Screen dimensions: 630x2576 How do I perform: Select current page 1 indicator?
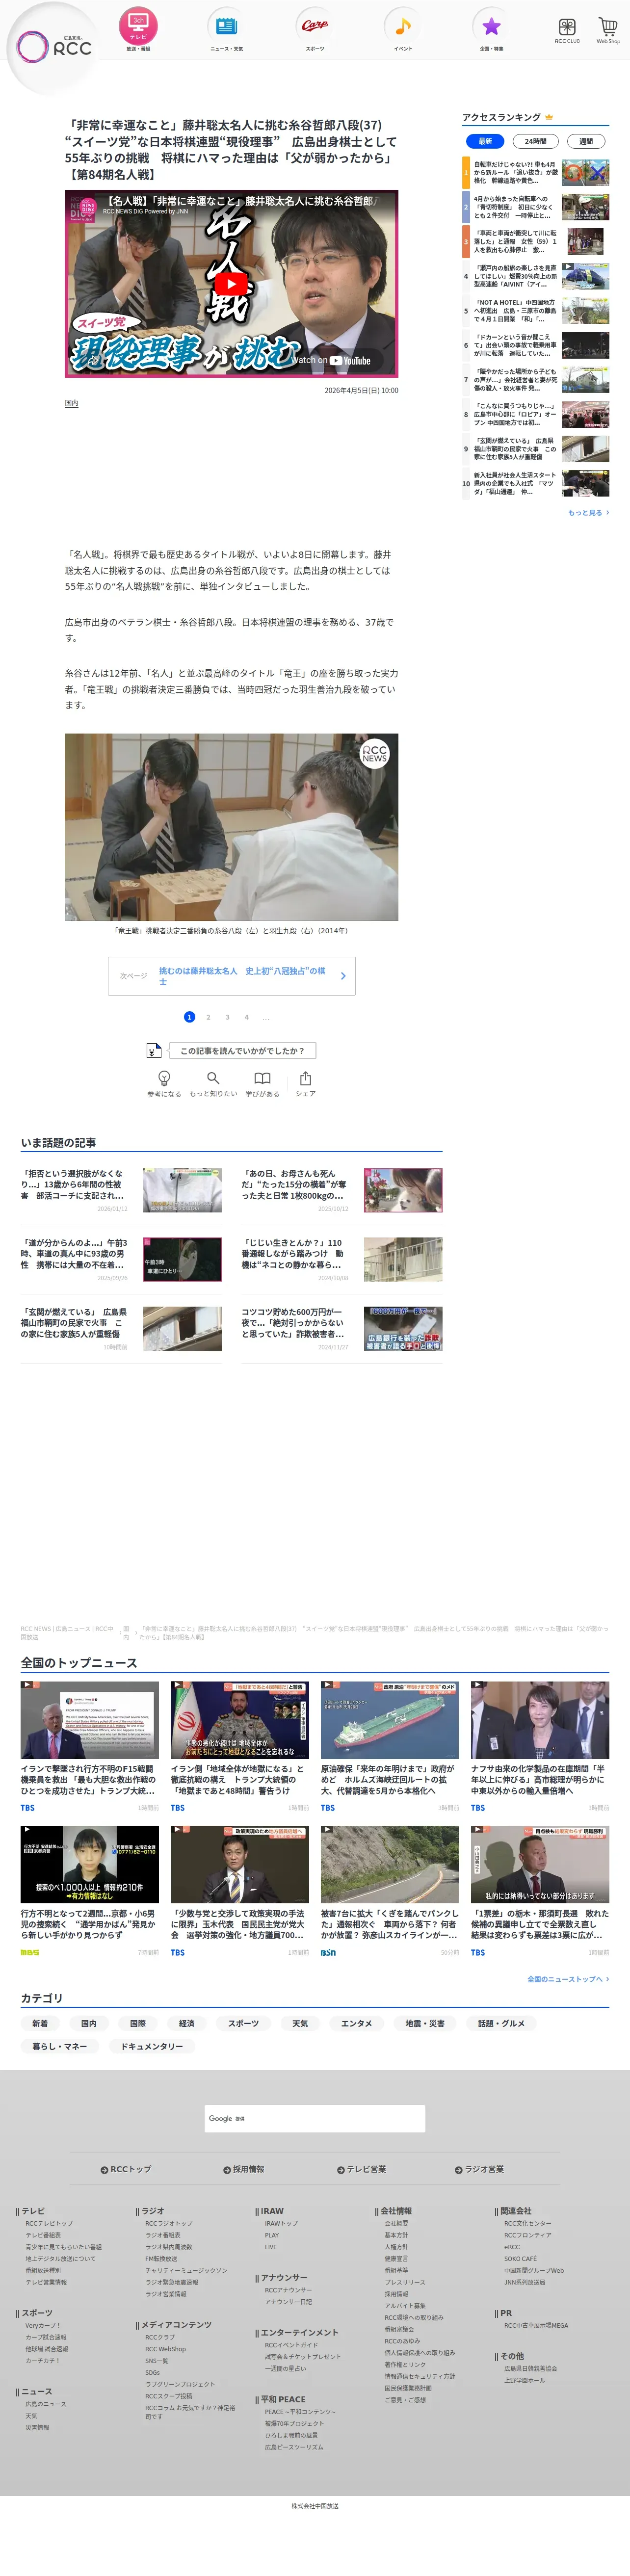(189, 1017)
